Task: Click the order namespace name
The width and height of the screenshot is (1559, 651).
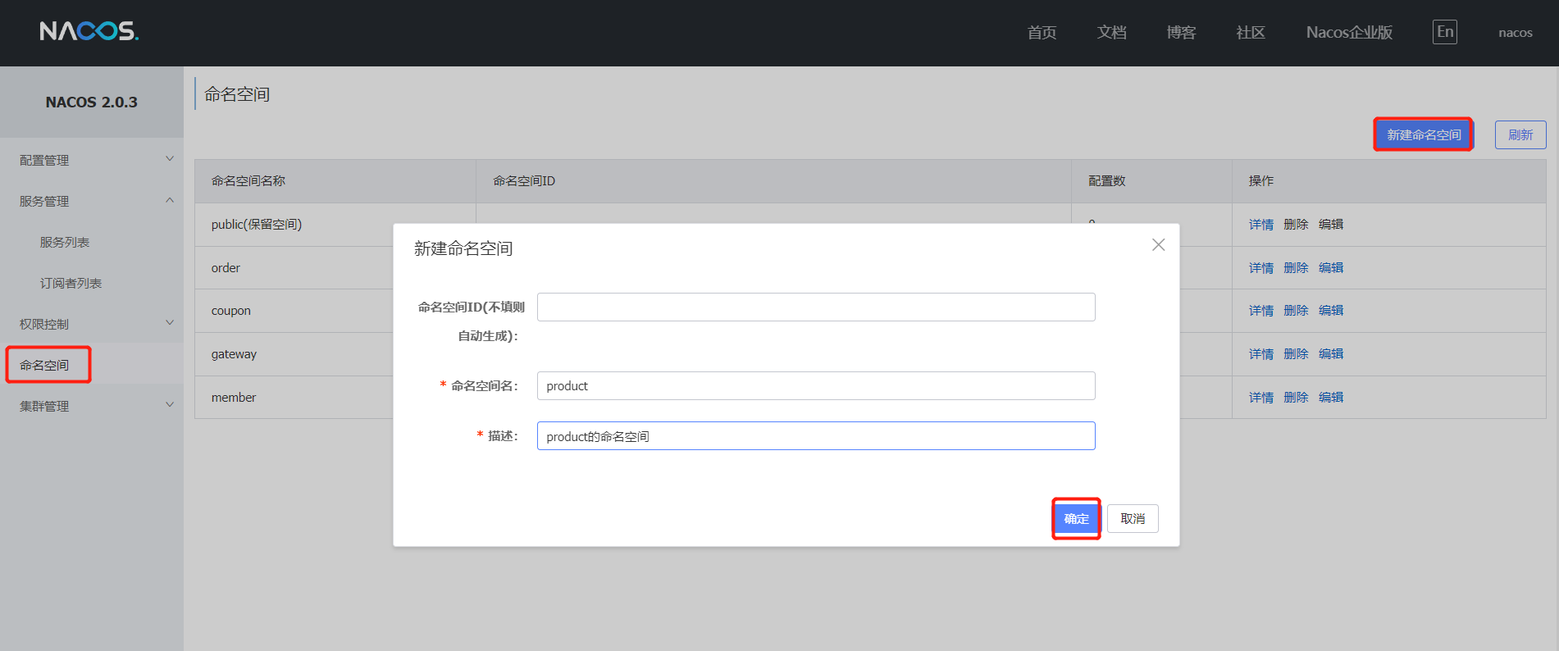Action: 226,267
